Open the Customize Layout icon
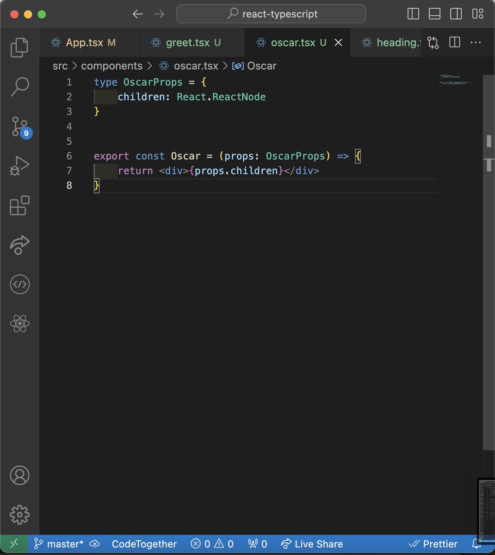Image resolution: width=495 pixels, height=555 pixels. point(478,14)
